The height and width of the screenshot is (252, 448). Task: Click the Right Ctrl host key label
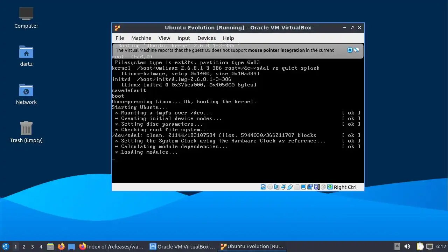pos(345,187)
